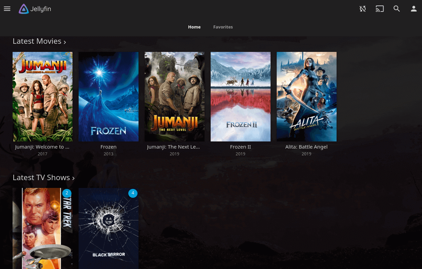
Task: Click the Alita: Battle Angel title link
Action: (306, 147)
